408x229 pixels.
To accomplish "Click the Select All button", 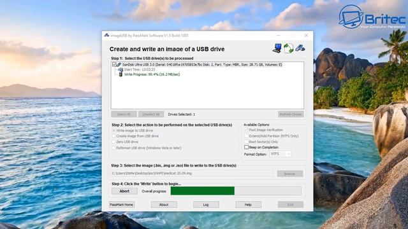I will point(124,114).
